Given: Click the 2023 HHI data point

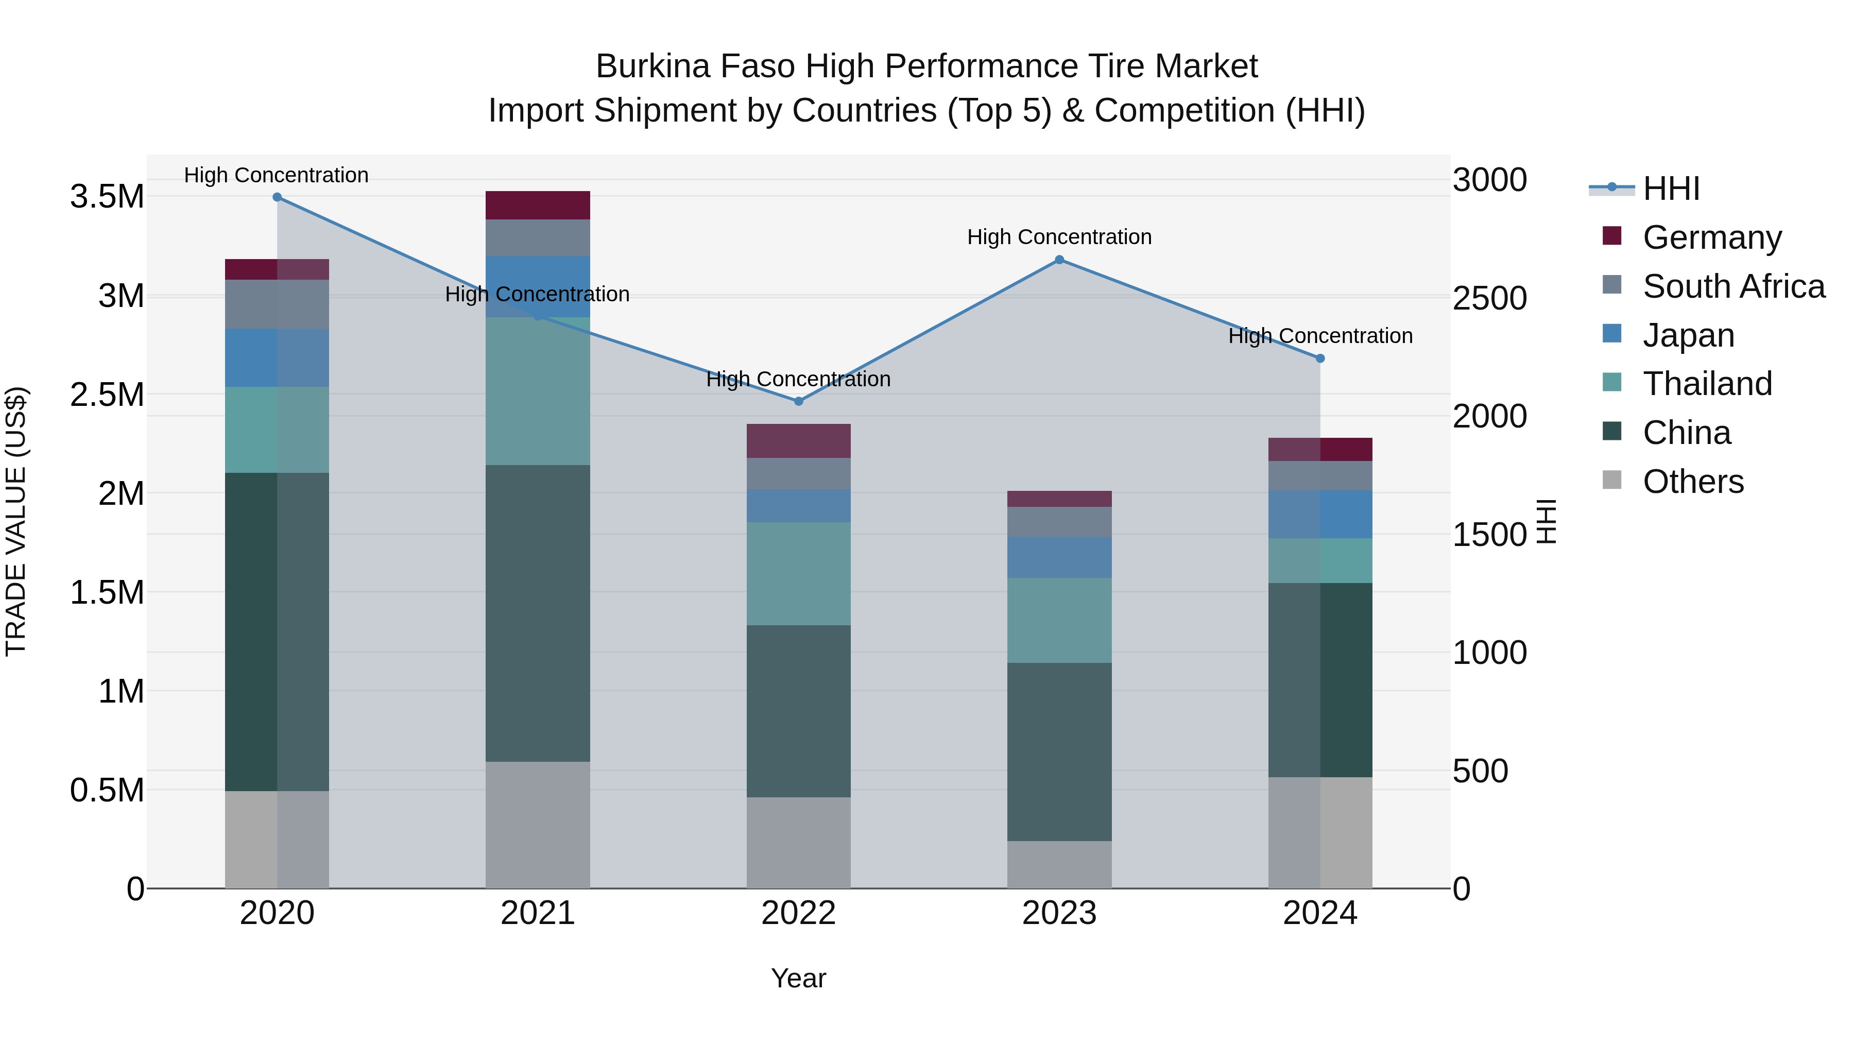Looking at the screenshot, I should (1059, 260).
